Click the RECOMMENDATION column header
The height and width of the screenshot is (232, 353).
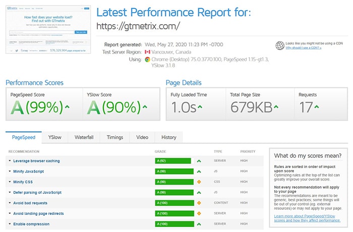(24, 152)
